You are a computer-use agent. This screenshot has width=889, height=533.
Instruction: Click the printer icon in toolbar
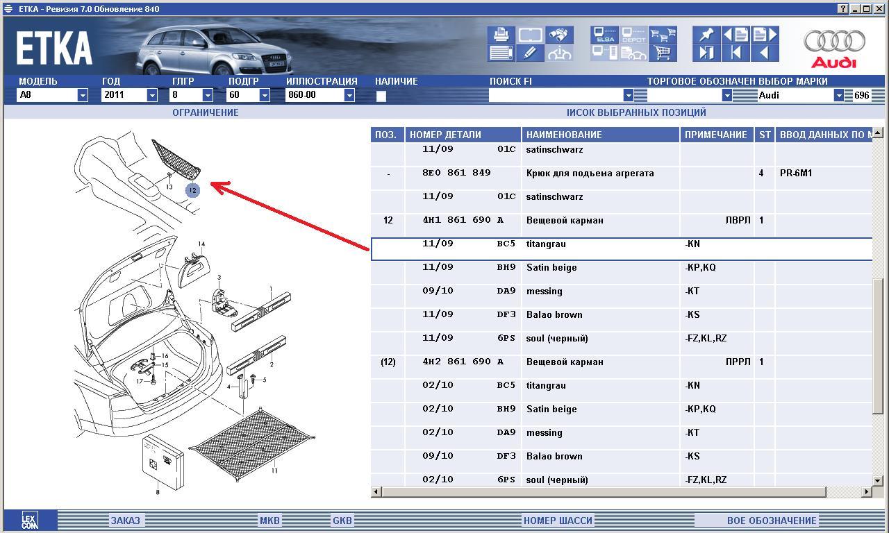[501, 35]
